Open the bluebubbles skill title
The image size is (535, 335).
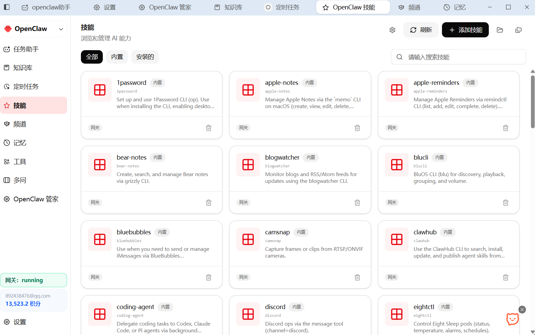point(134,232)
